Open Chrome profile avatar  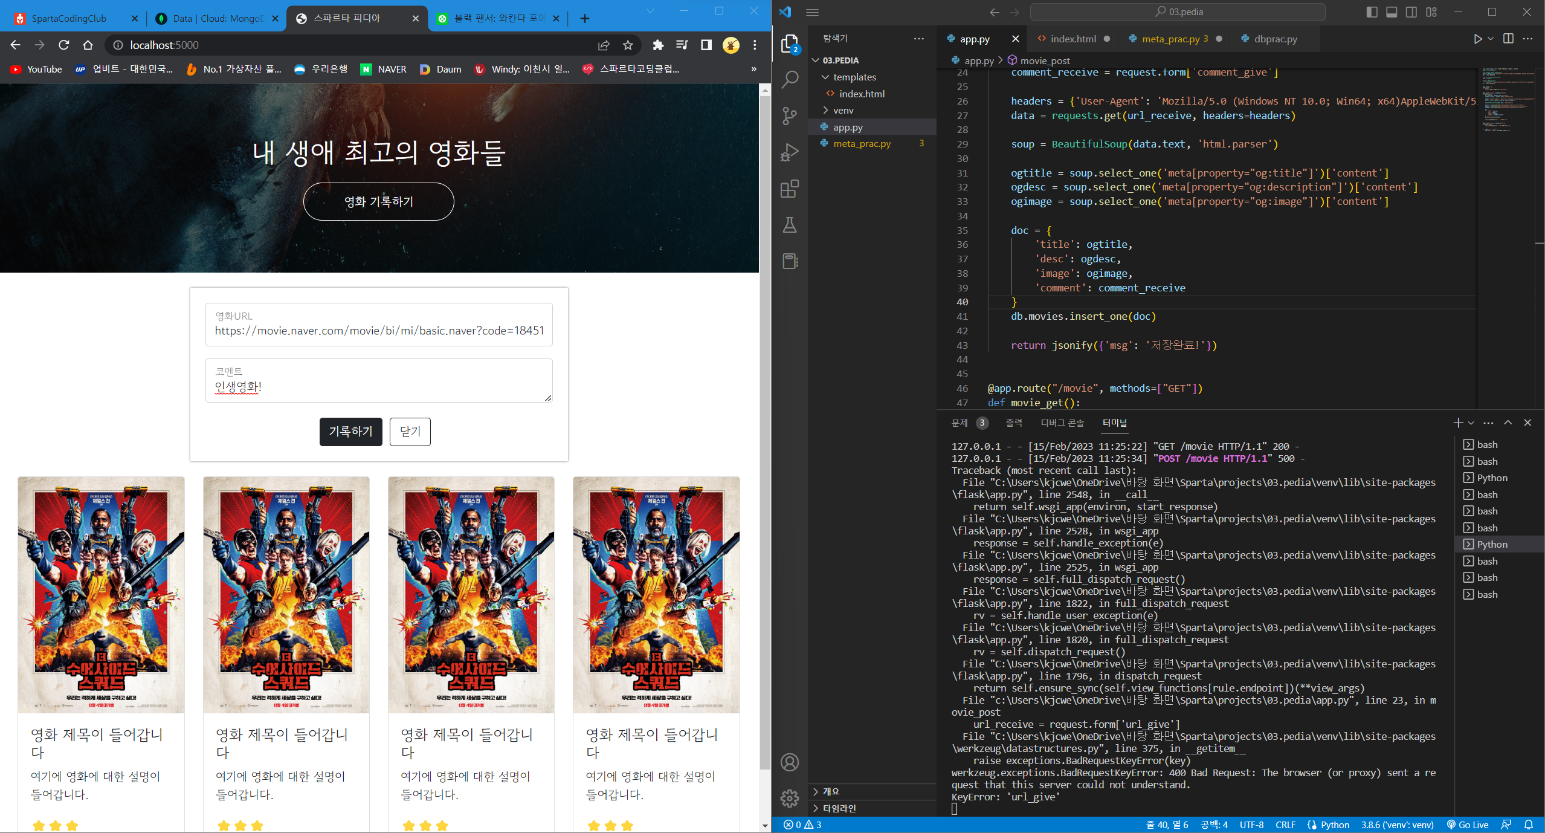[x=731, y=45]
